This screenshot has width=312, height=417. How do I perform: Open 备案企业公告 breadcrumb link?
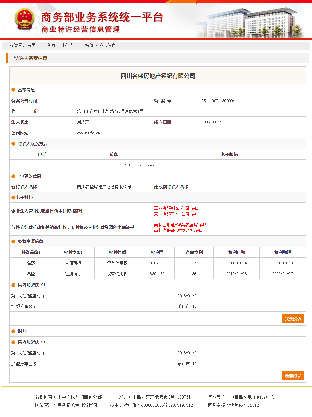click(x=60, y=45)
